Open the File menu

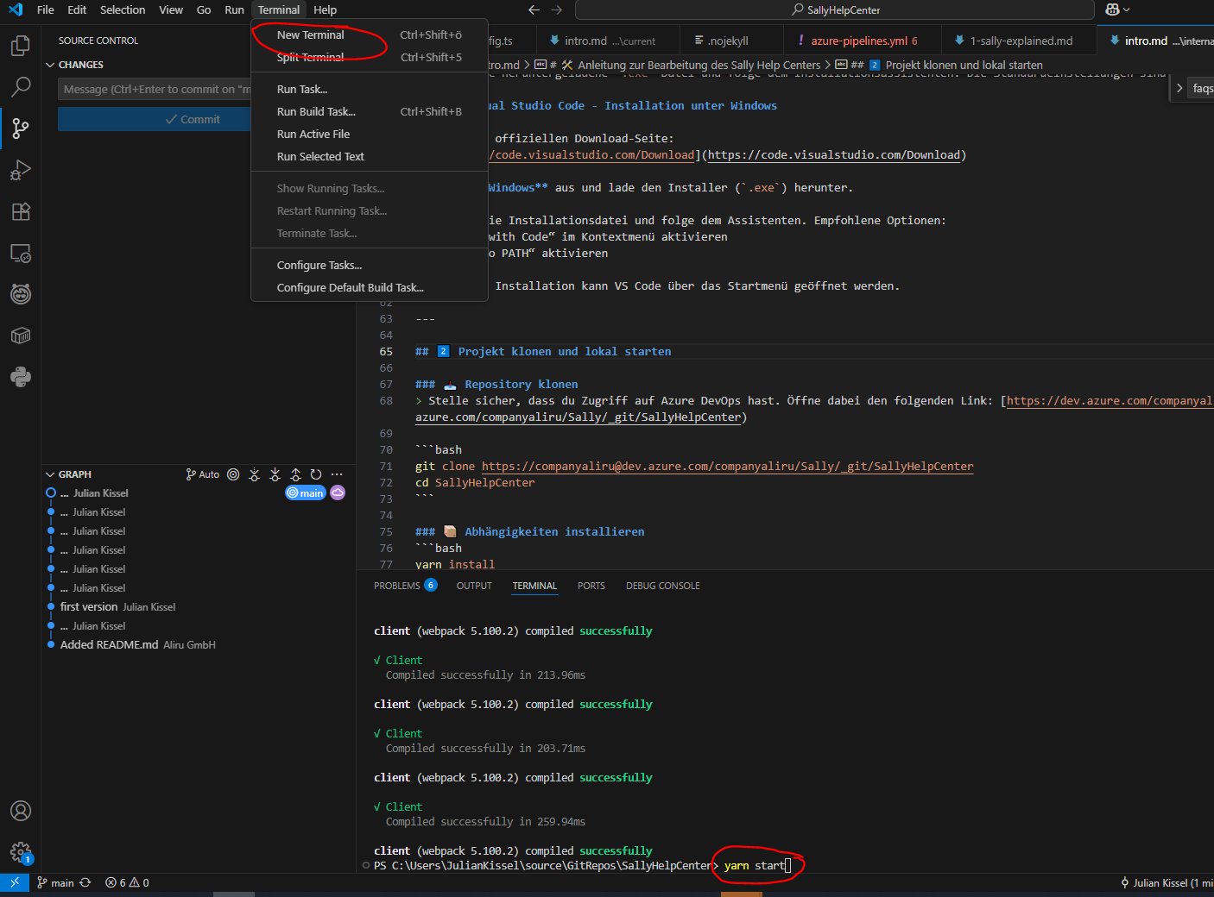point(46,9)
